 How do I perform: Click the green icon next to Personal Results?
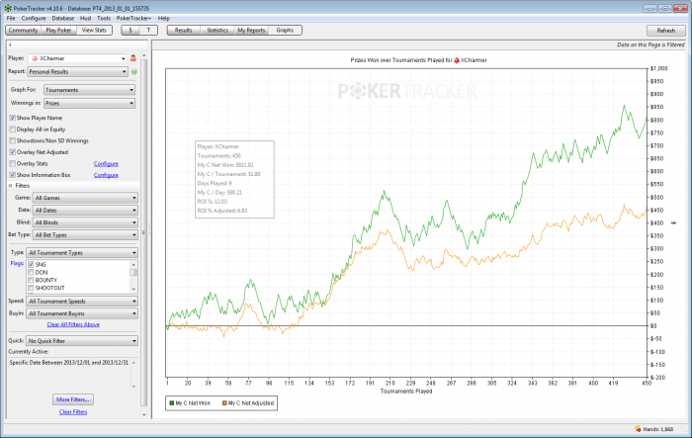click(x=133, y=72)
